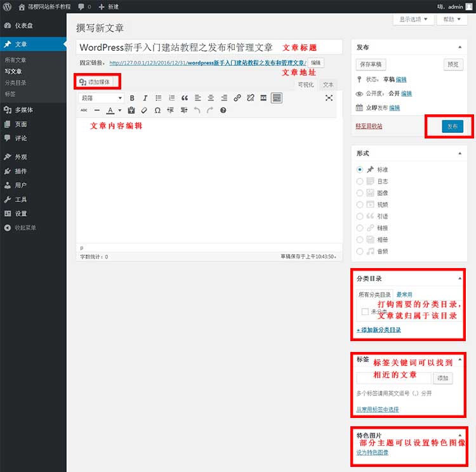
Task: Enable distraction-free fullscreen writing mode
Action: click(329, 98)
